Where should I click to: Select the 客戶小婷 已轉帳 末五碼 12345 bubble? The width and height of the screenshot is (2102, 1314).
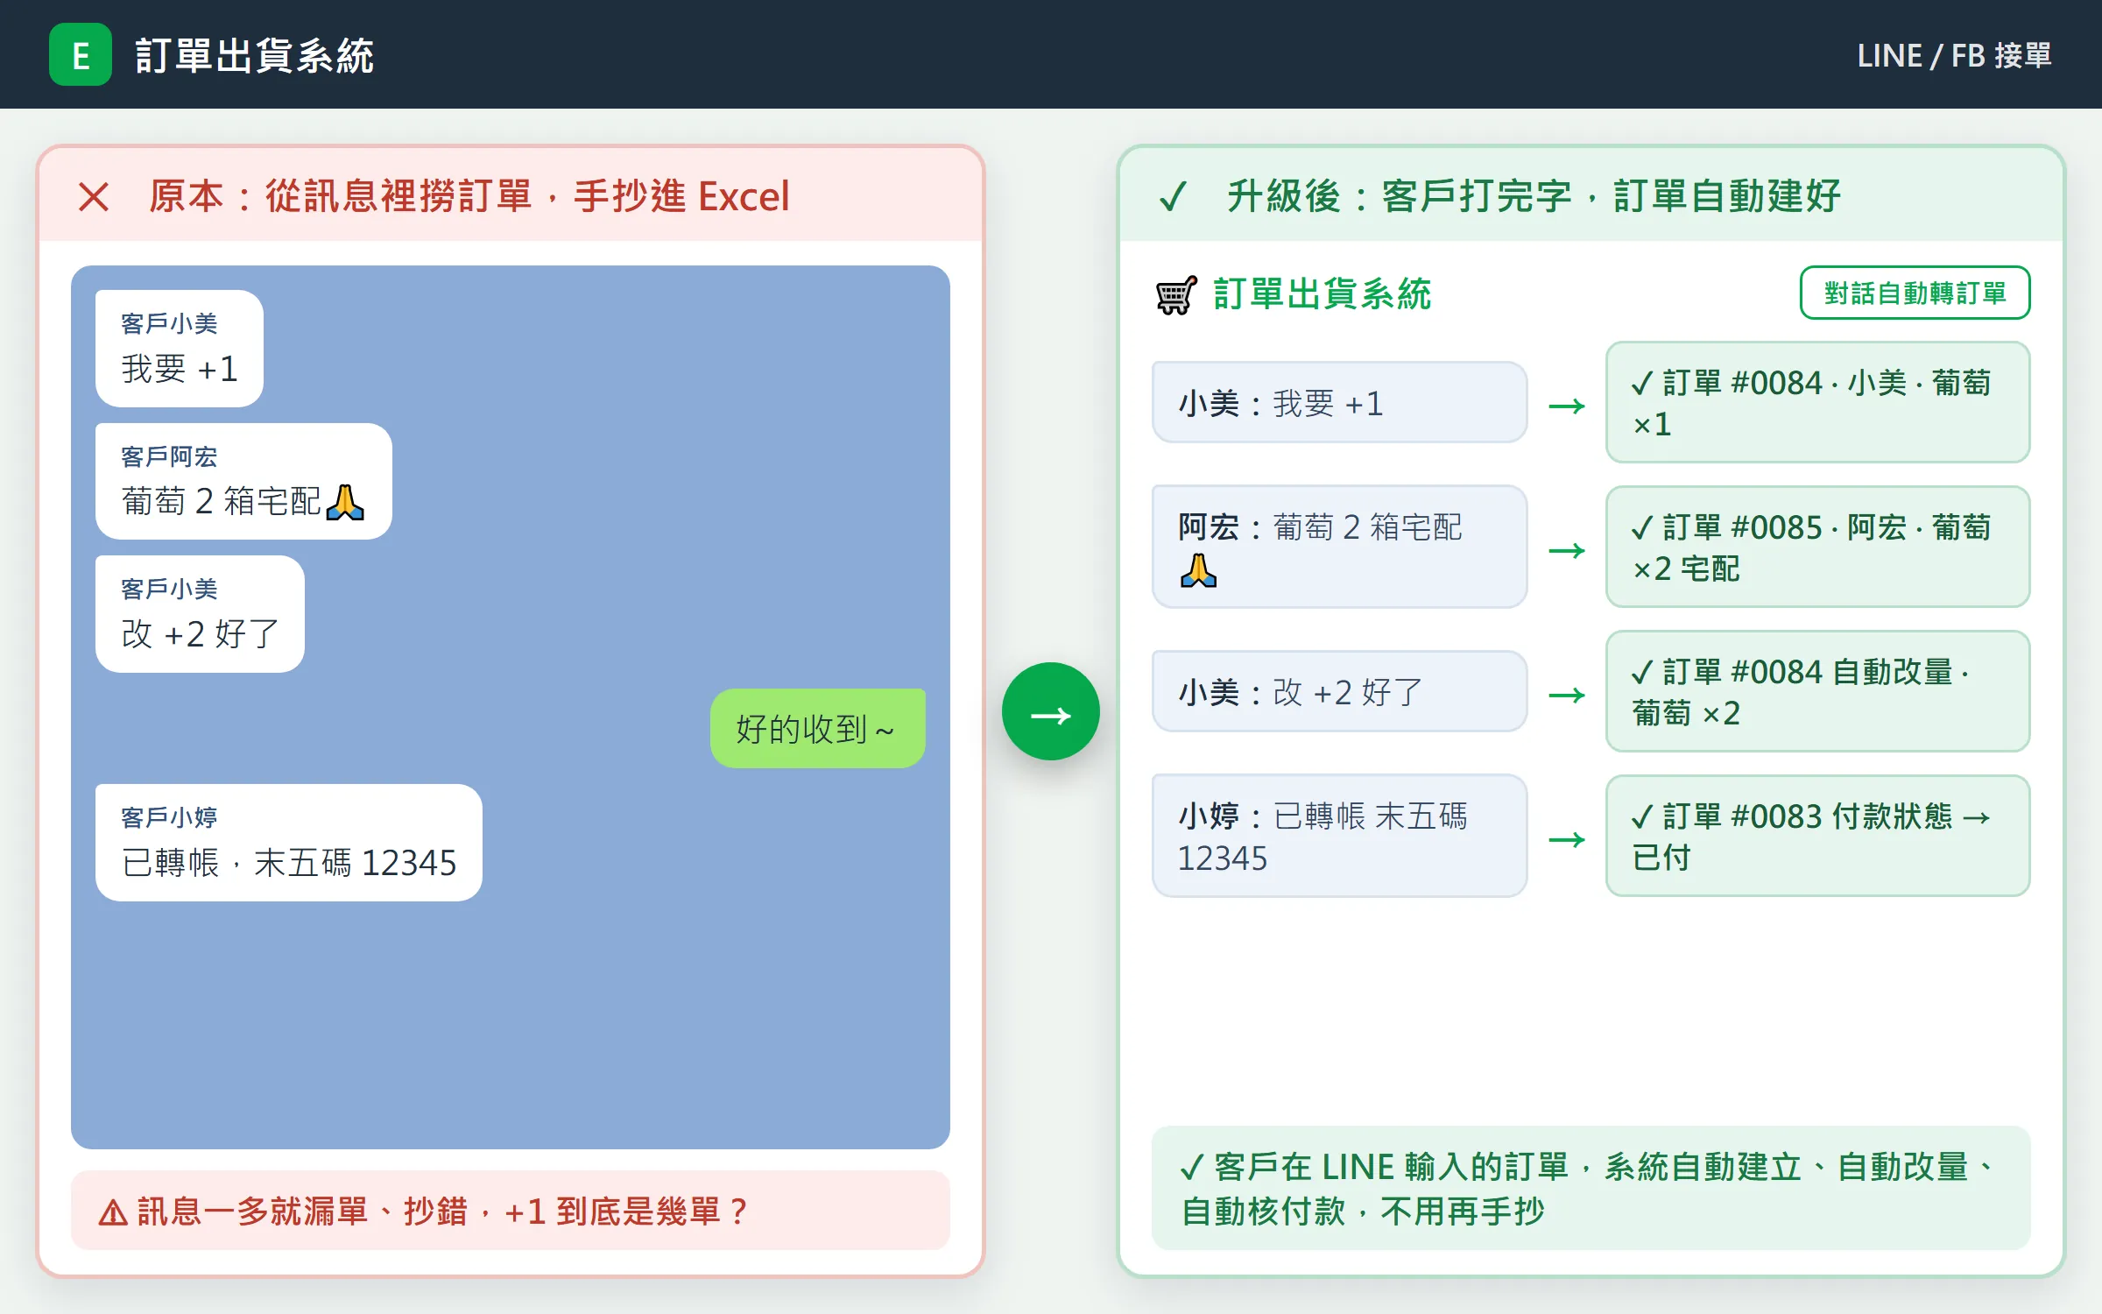(289, 842)
